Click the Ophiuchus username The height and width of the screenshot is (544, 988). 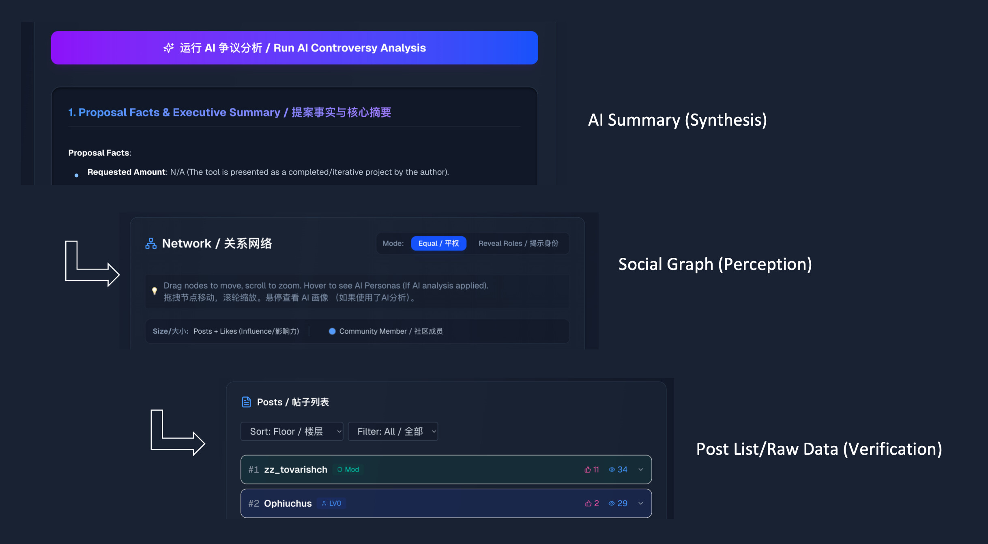click(x=288, y=503)
